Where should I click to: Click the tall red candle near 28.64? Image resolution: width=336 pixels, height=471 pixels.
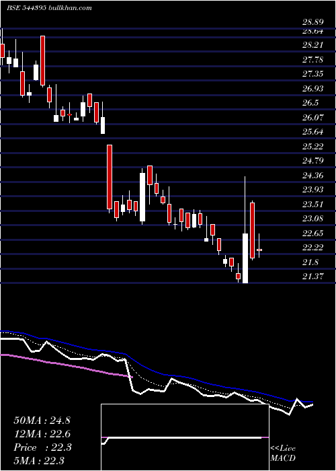click(42, 61)
